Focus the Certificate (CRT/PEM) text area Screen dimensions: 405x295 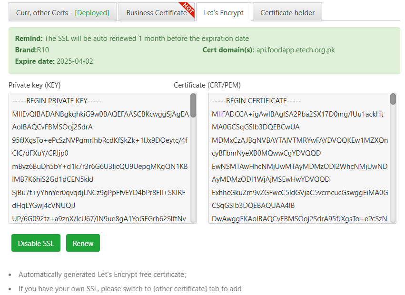[300, 167]
